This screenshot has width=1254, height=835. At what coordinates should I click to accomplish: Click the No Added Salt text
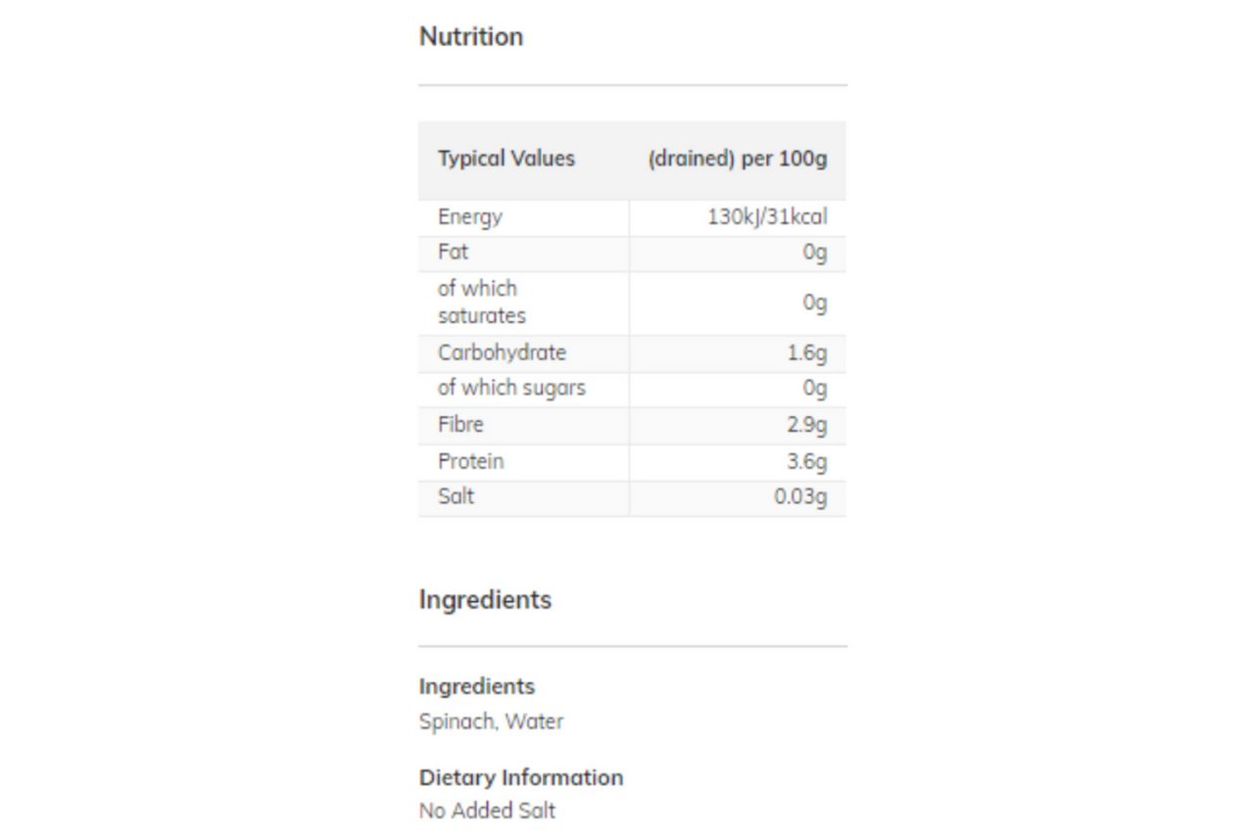pos(488,811)
